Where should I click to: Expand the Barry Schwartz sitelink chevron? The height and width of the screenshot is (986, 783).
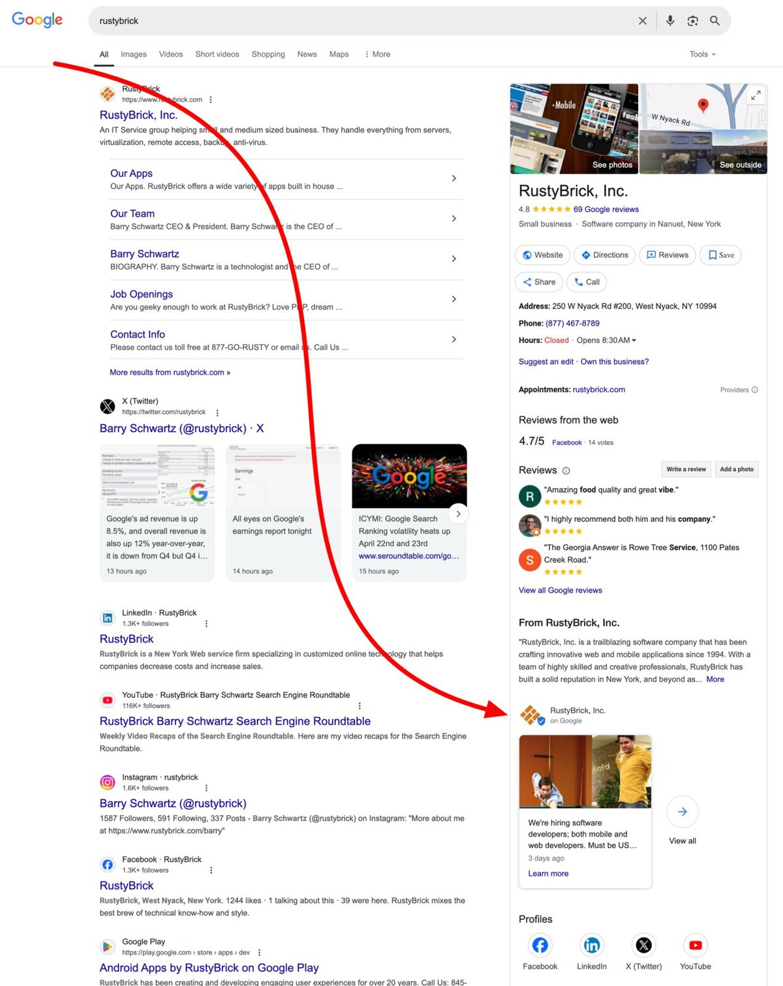click(x=454, y=259)
